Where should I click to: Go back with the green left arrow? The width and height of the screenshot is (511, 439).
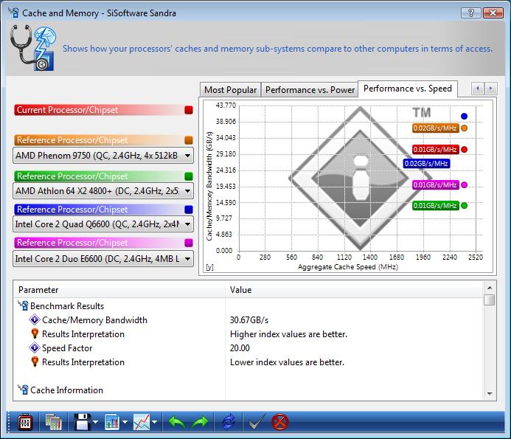coord(177,422)
